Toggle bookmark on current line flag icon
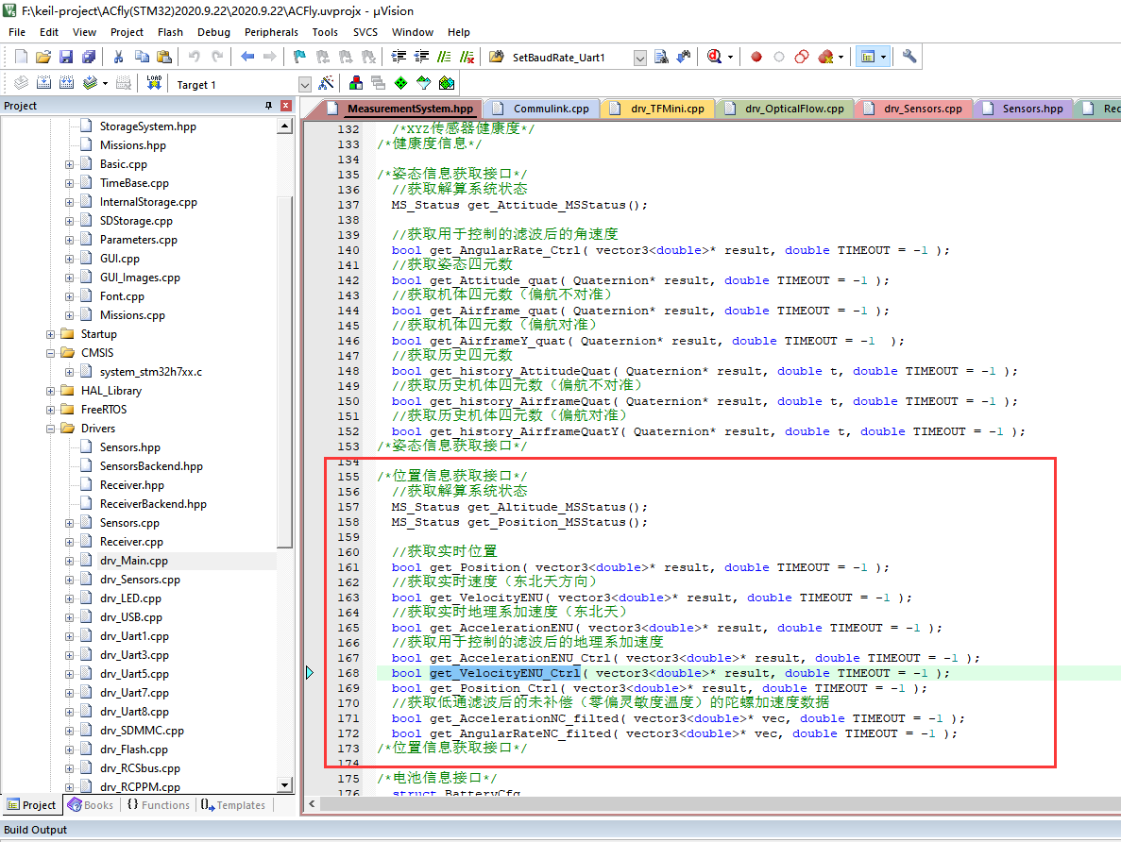 299,57
